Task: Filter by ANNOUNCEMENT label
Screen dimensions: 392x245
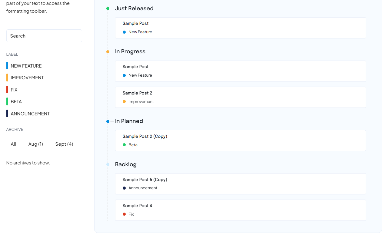Action: (x=30, y=114)
